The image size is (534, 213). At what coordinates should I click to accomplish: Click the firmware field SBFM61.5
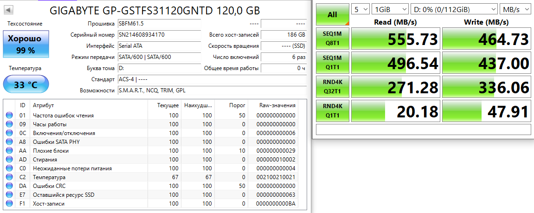159,24
